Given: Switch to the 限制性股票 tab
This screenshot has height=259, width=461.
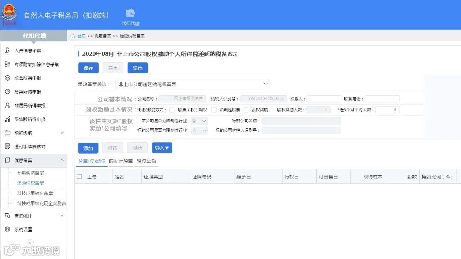Looking at the screenshot, I should click(x=120, y=161).
